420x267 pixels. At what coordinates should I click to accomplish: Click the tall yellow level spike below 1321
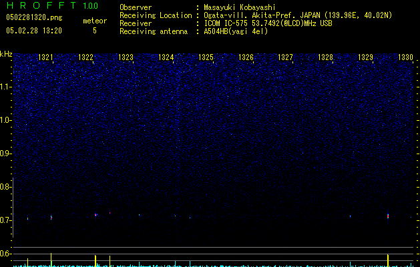click(51, 260)
